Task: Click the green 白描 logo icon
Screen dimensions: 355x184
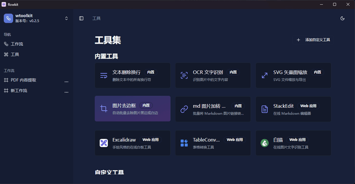Action: pyautogui.click(x=265, y=143)
